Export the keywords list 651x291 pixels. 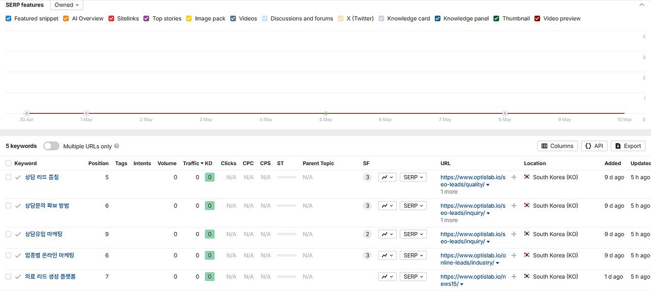[x=628, y=146]
